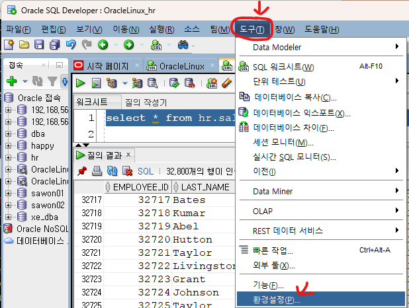Open the 실행(R) menu
The image size is (409, 308).
click(x=161, y=30)
